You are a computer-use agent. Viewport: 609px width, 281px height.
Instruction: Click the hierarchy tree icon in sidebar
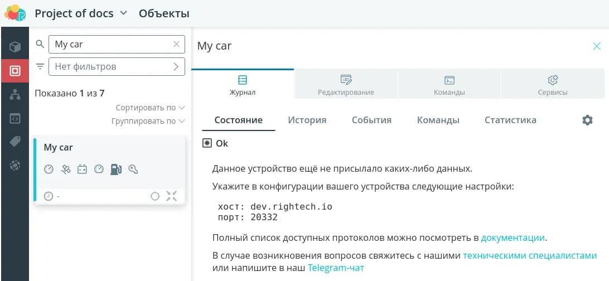coord(15,95)
